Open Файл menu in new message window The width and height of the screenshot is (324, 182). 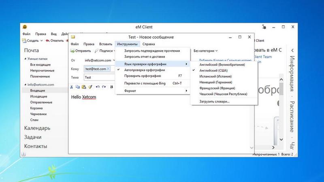click(75, 44)
